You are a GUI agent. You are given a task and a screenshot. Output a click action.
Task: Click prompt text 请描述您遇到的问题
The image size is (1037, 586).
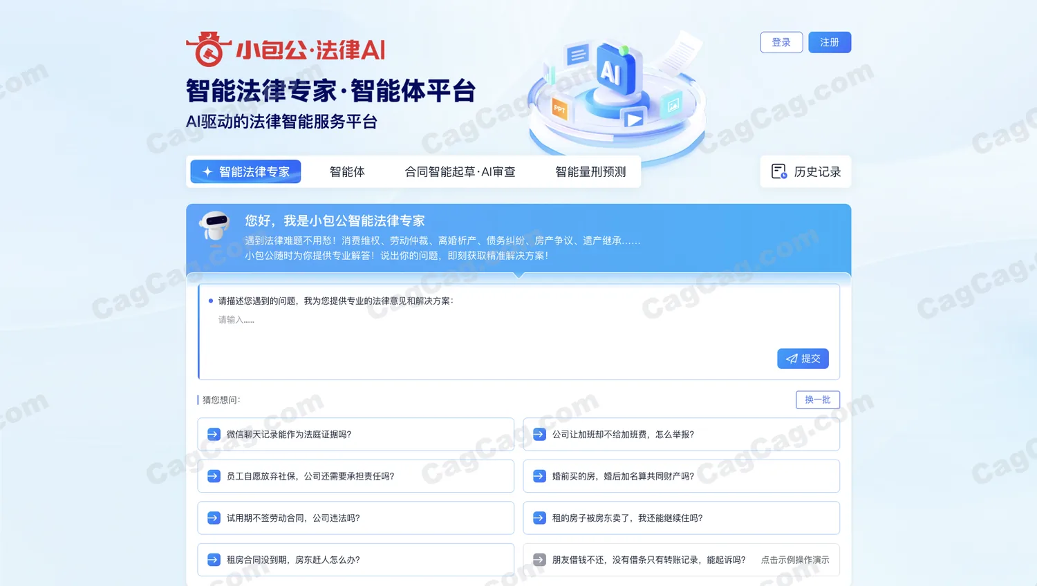336,301
